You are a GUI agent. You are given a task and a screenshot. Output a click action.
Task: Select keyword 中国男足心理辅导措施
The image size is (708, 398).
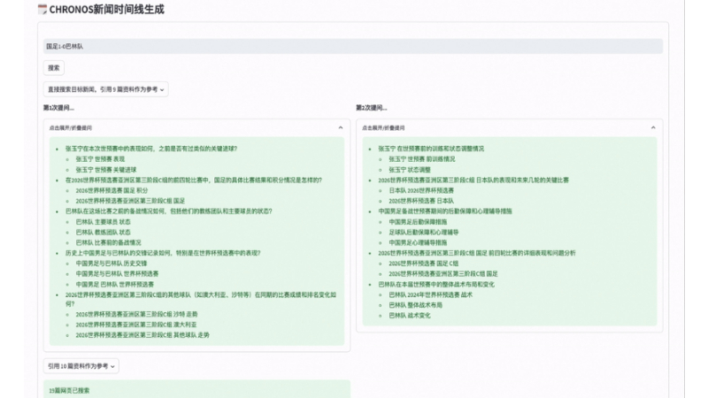click(418, 242)
